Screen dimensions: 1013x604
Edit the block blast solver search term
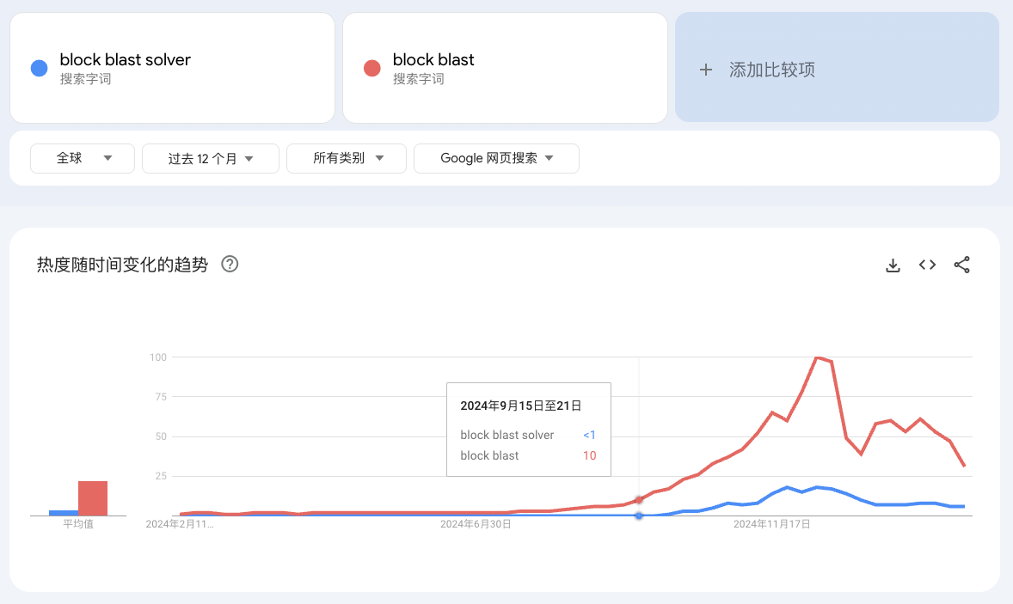point(173,68)
